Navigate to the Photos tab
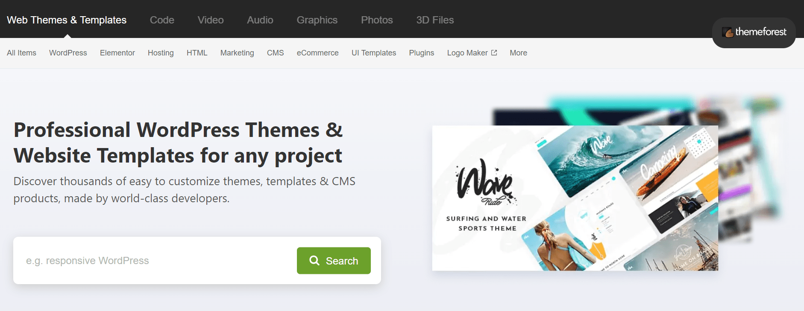The image size is (804, 311). tap(377, 20)
